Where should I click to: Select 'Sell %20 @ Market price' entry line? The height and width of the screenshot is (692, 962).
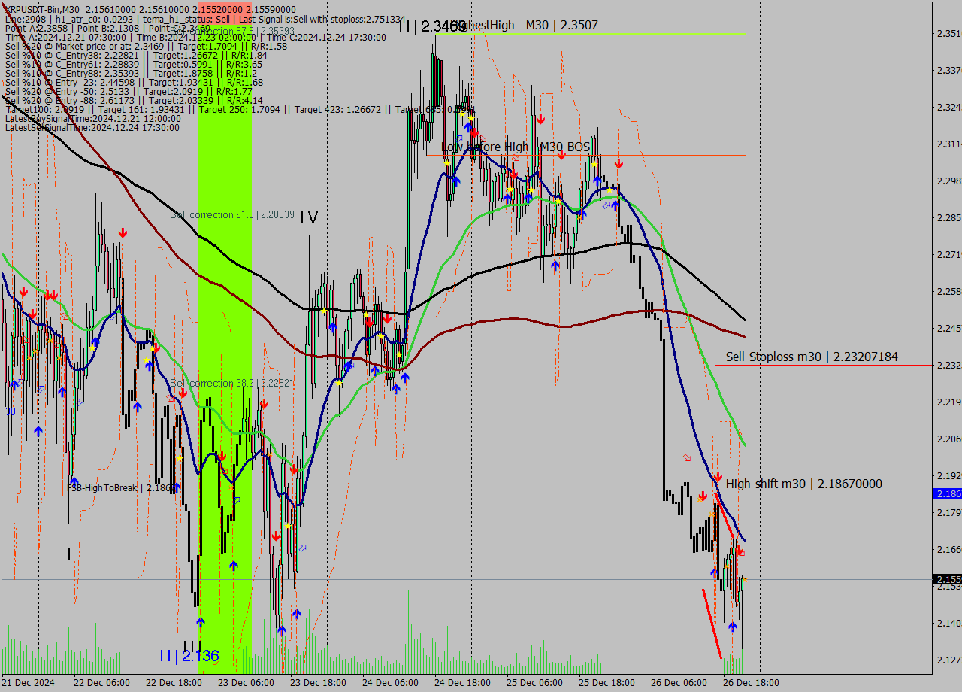click(146, 46)
